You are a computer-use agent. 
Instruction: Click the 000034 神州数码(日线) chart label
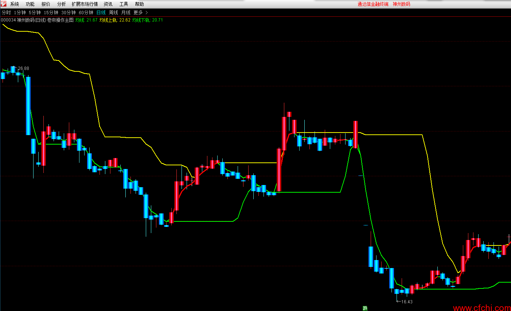point(24,20)
